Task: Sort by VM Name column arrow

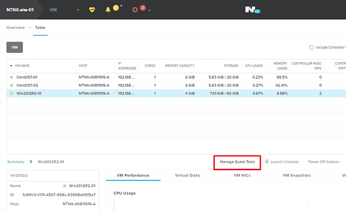Action: (11, 66)
